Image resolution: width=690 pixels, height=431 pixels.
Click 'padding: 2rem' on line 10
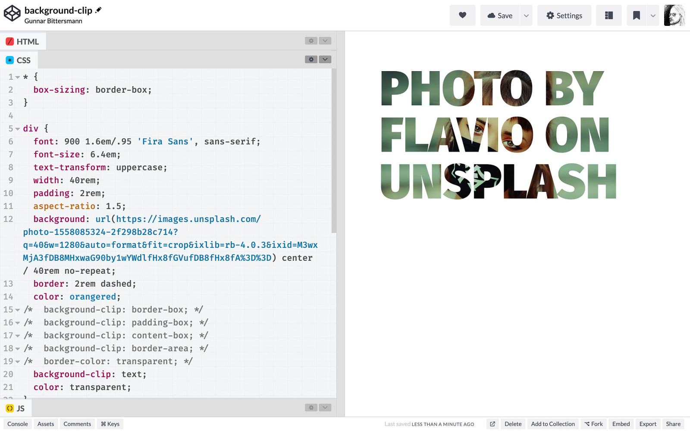69,193
